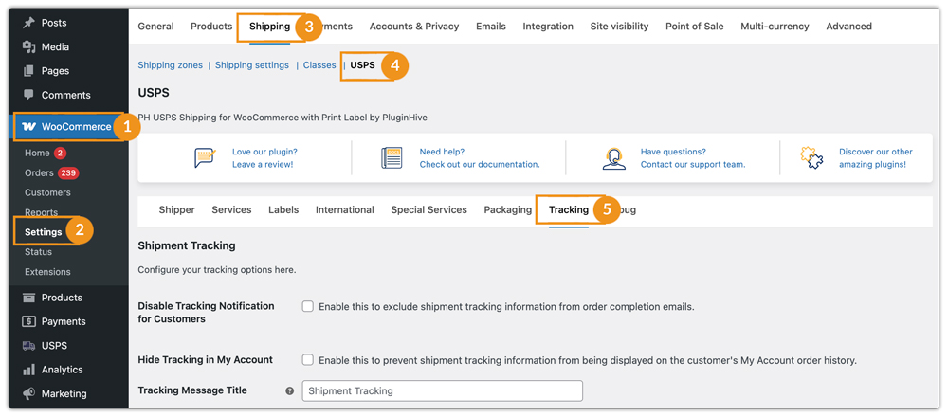Screen dimensions: 948x417
Task: Click the USPS truck icon in sidebar
Action: click(x=28, y=346)
